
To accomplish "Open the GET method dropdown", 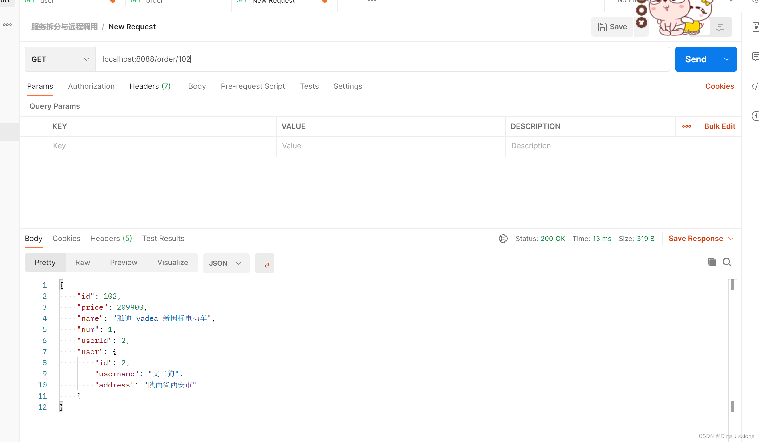I will pyautogui.click(x=60, y=59).
